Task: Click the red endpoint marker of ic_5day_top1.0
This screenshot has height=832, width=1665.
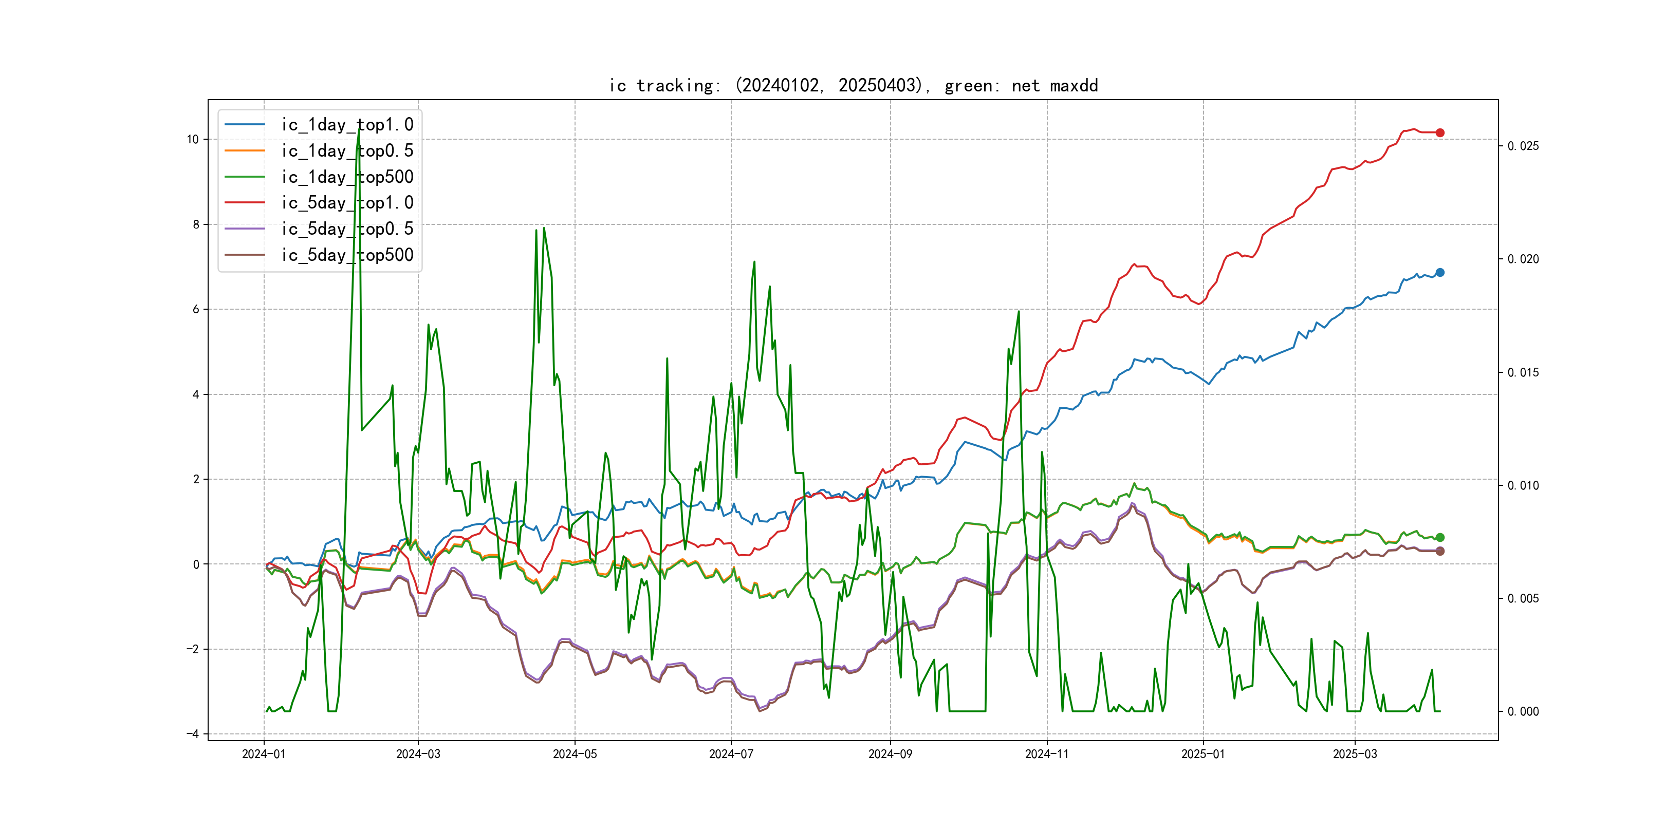Action: (1439, 133)
